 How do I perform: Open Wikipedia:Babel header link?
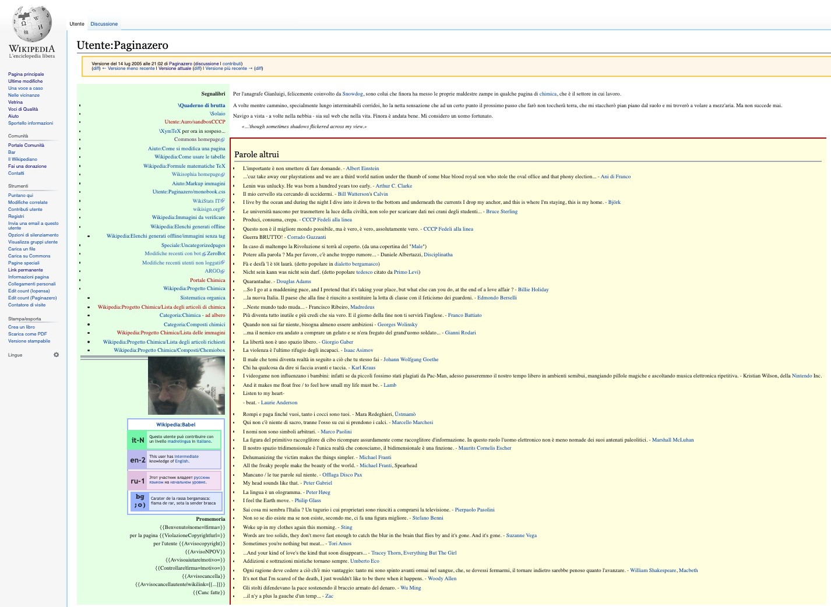175,425
